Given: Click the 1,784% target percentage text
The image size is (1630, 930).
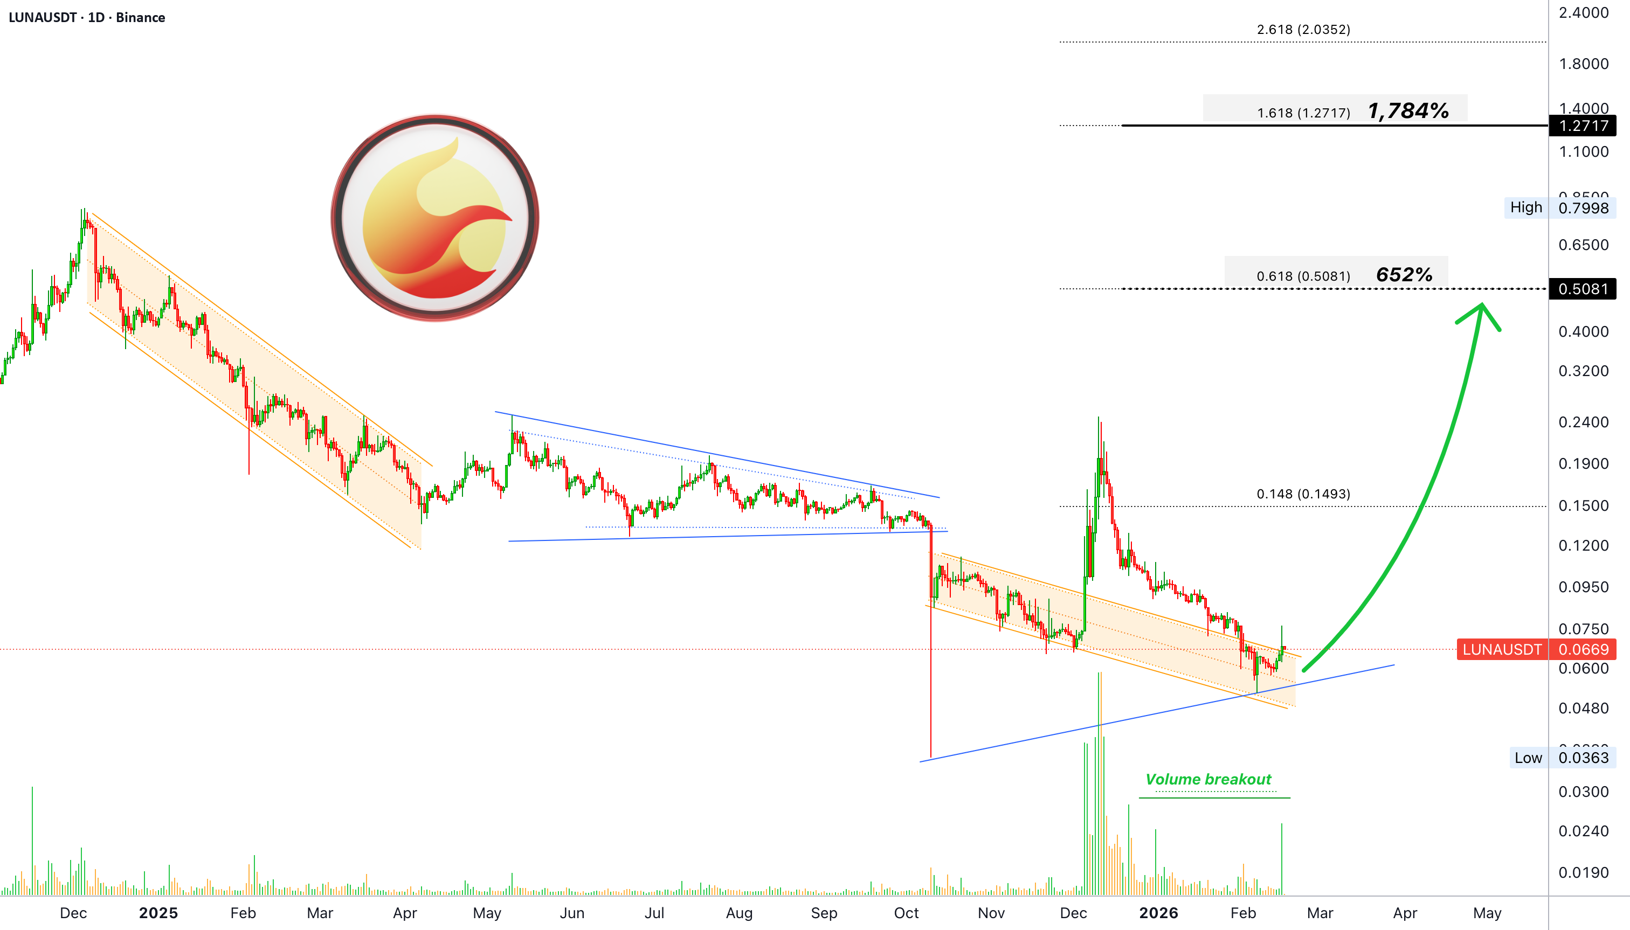Looking at the screenshot, I should click(1408, 110).
